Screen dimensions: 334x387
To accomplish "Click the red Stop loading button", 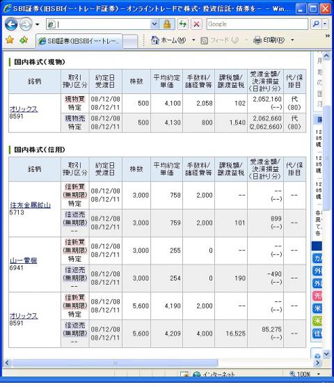I will pos(196,24).
